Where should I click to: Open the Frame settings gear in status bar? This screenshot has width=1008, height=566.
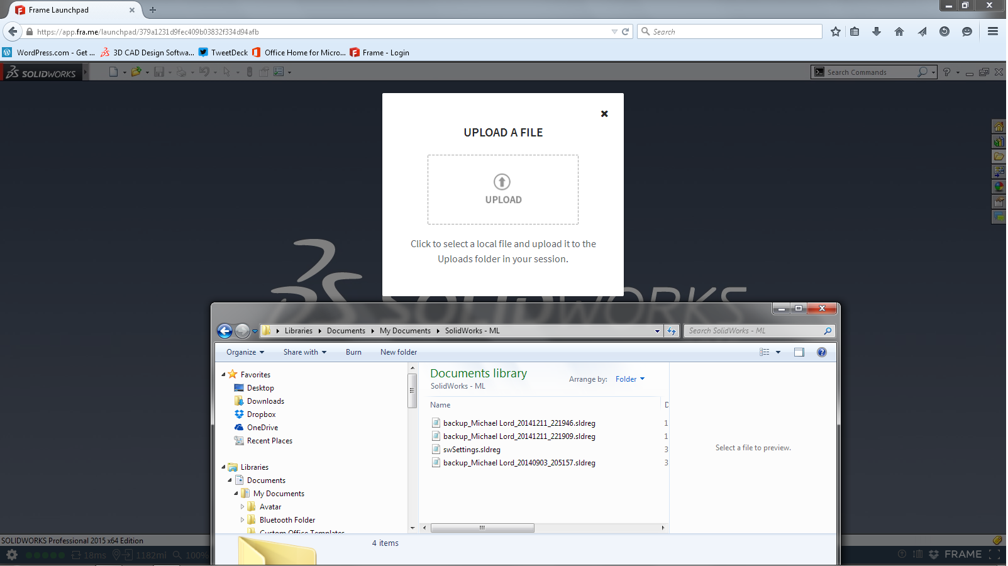pos(12,555)
